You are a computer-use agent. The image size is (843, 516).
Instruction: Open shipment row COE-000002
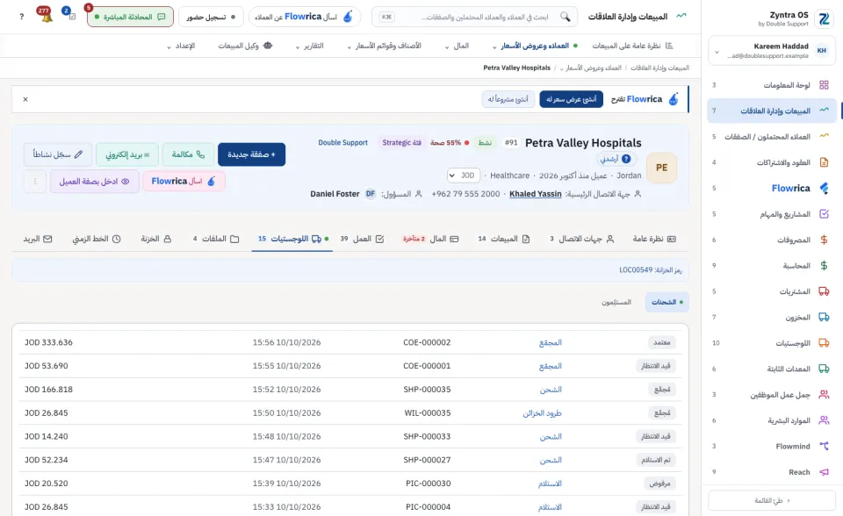tap(350, 342)
